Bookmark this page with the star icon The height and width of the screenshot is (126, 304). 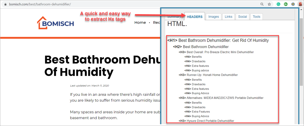pos(269,4)
